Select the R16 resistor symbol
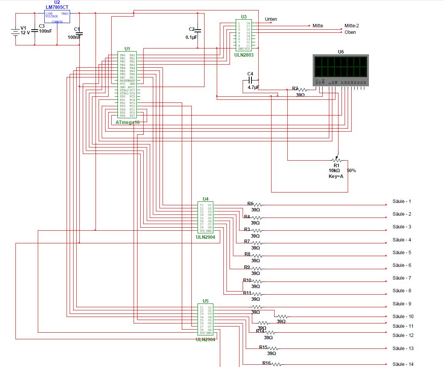The width and height of the screenshot is (444, 367). tap(276, 364)
